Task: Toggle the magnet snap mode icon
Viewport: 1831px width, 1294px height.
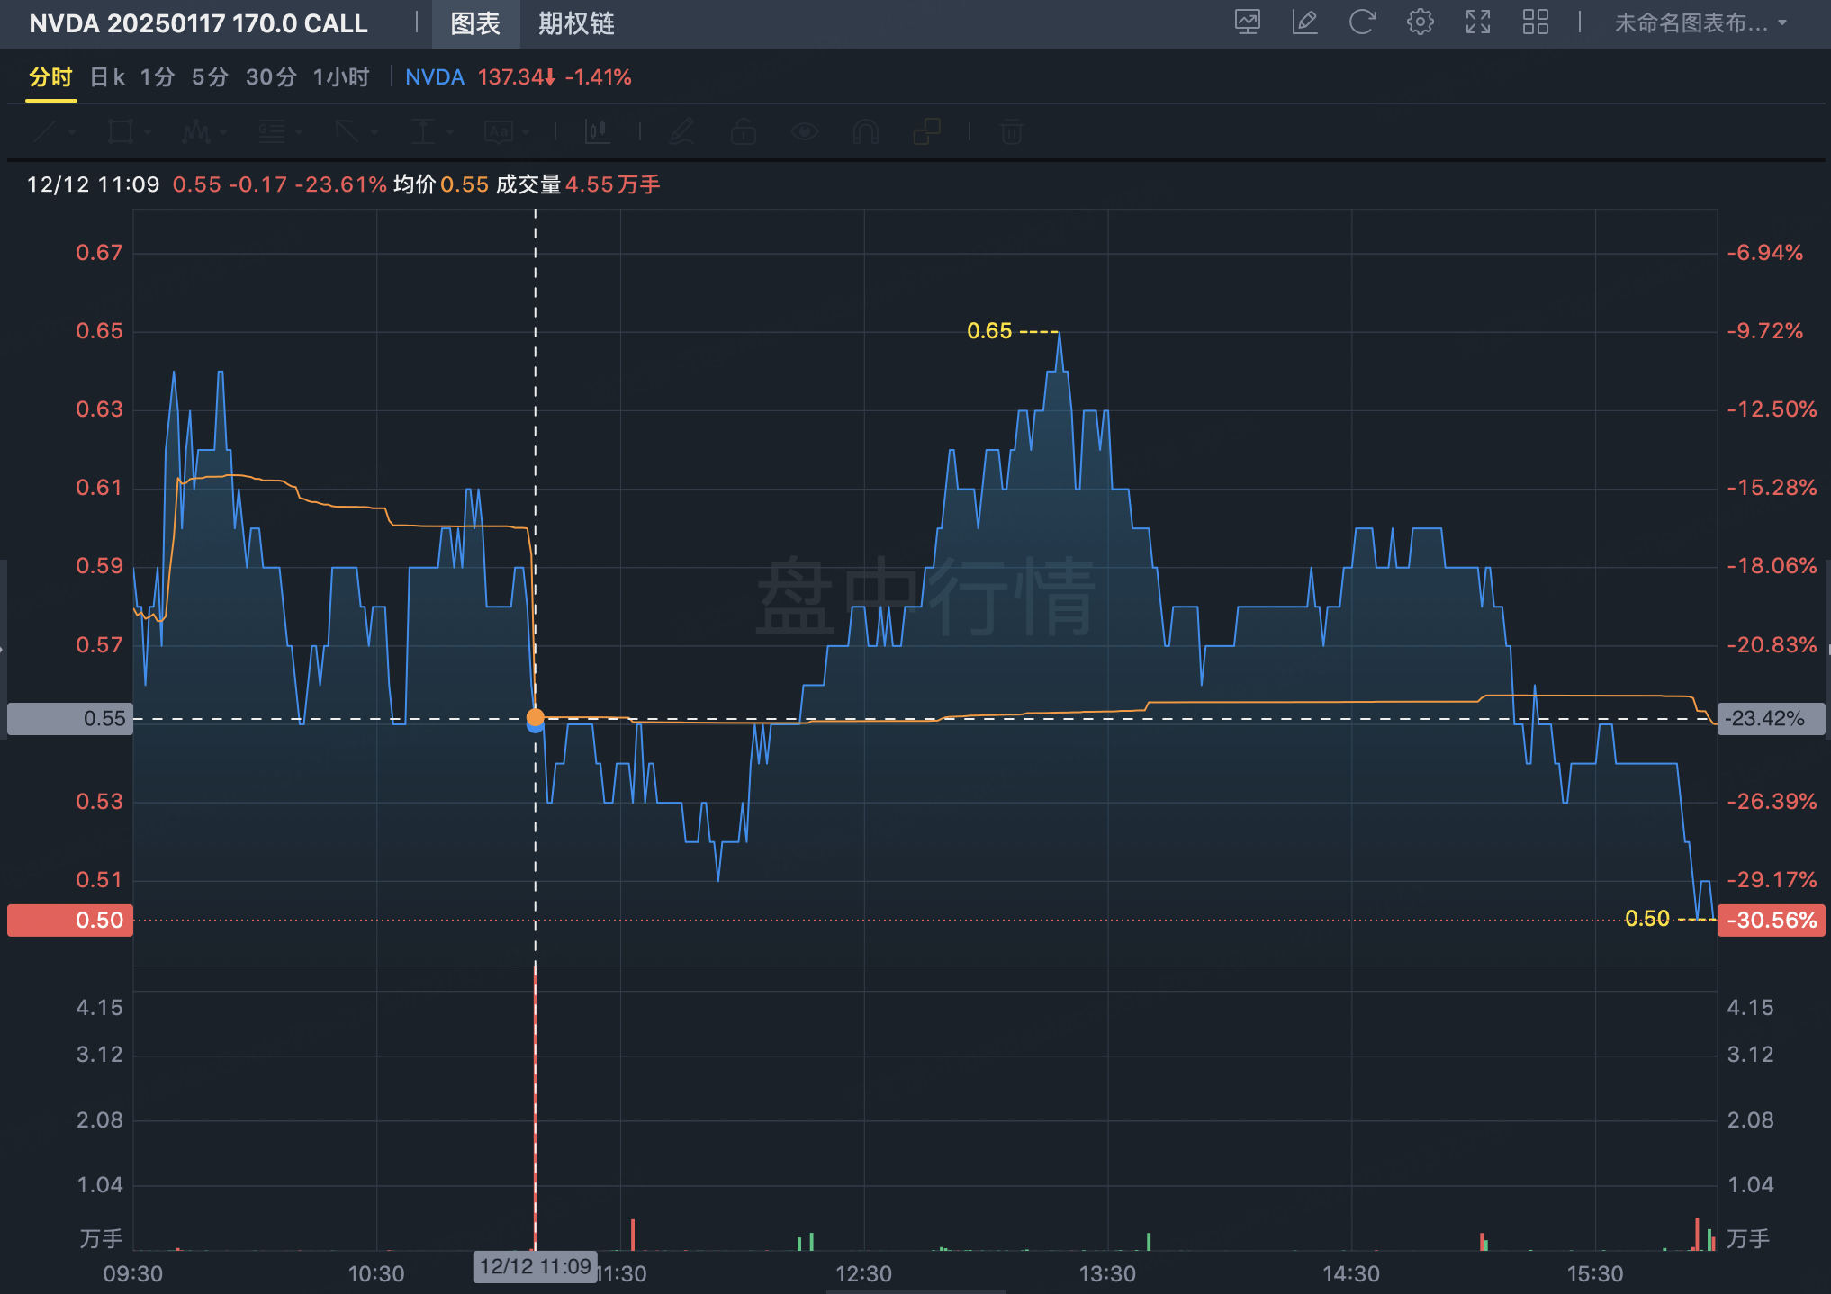Action: pyautogui.click(x=865, y=132)
